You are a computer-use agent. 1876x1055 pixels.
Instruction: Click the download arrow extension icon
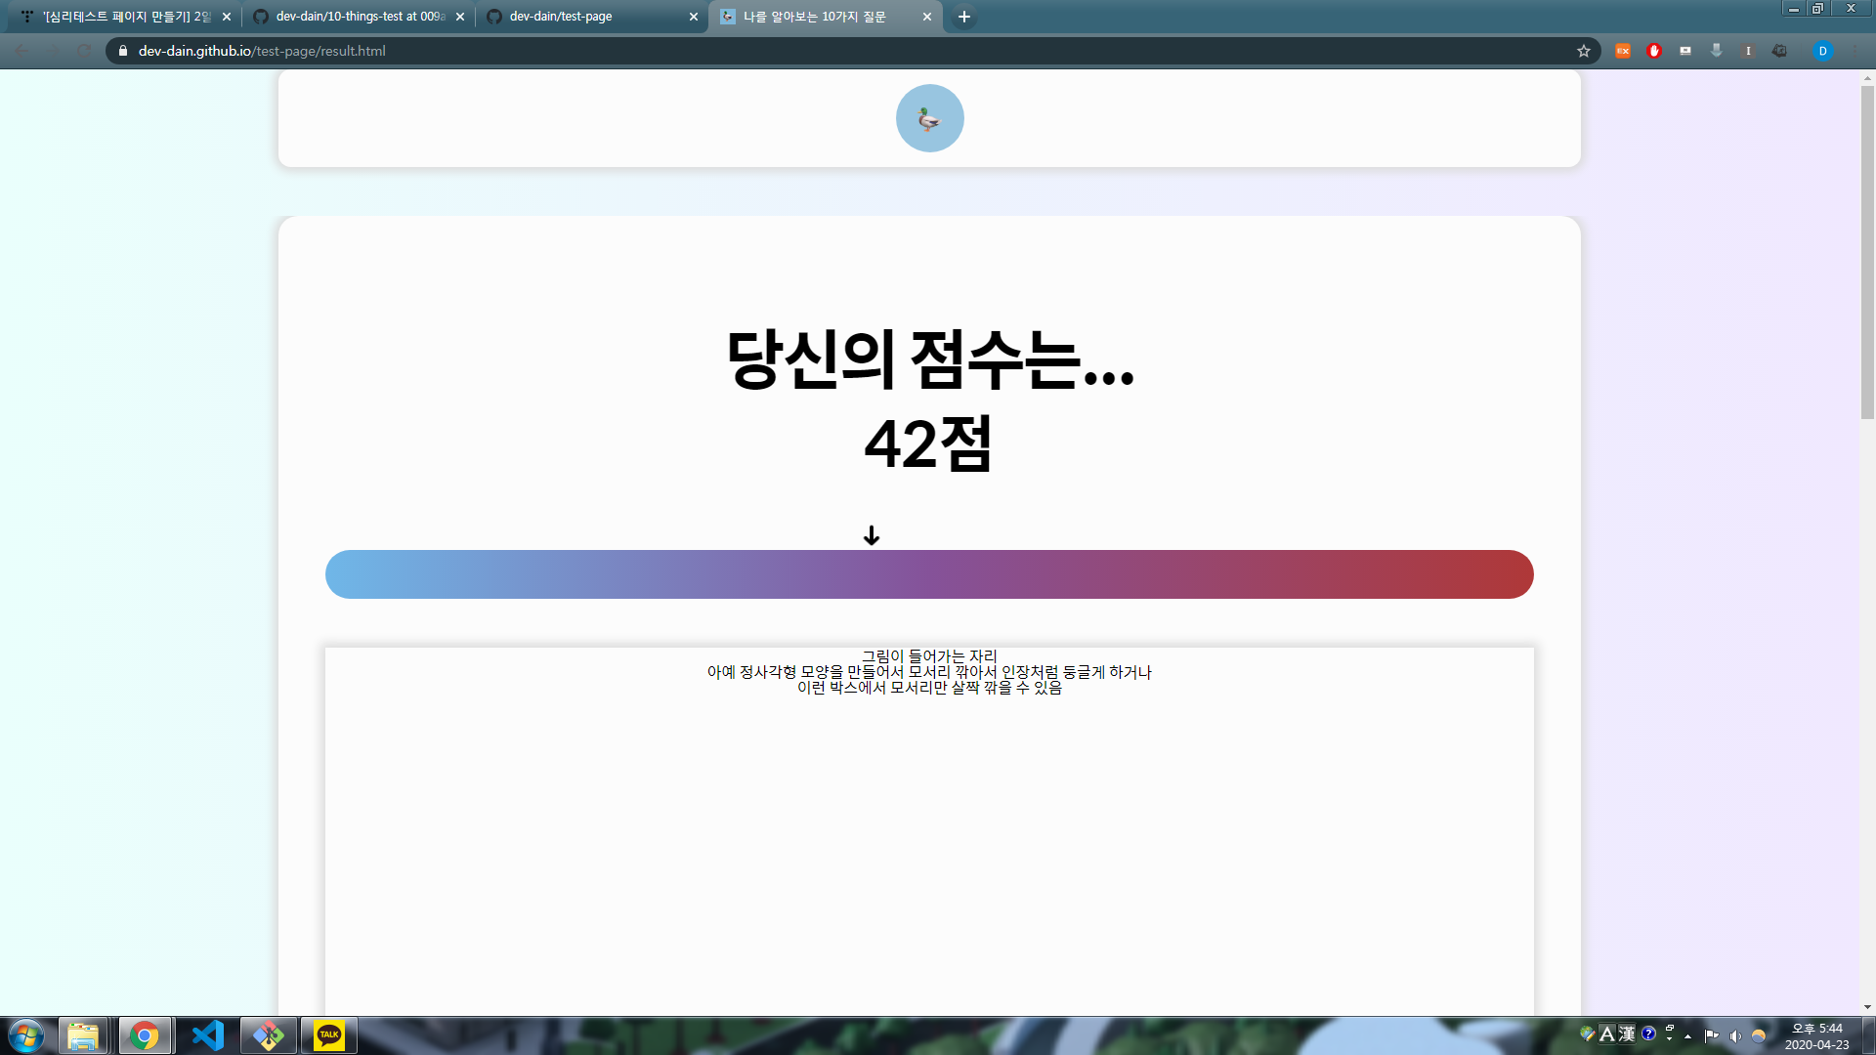click(x=1717, y=51)
